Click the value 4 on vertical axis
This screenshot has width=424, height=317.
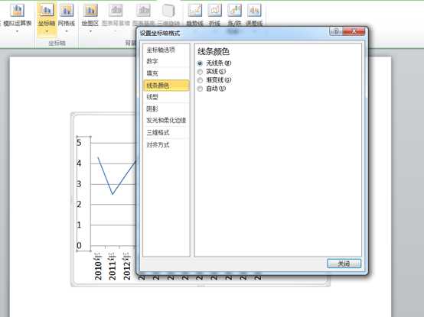click(79, 163)
